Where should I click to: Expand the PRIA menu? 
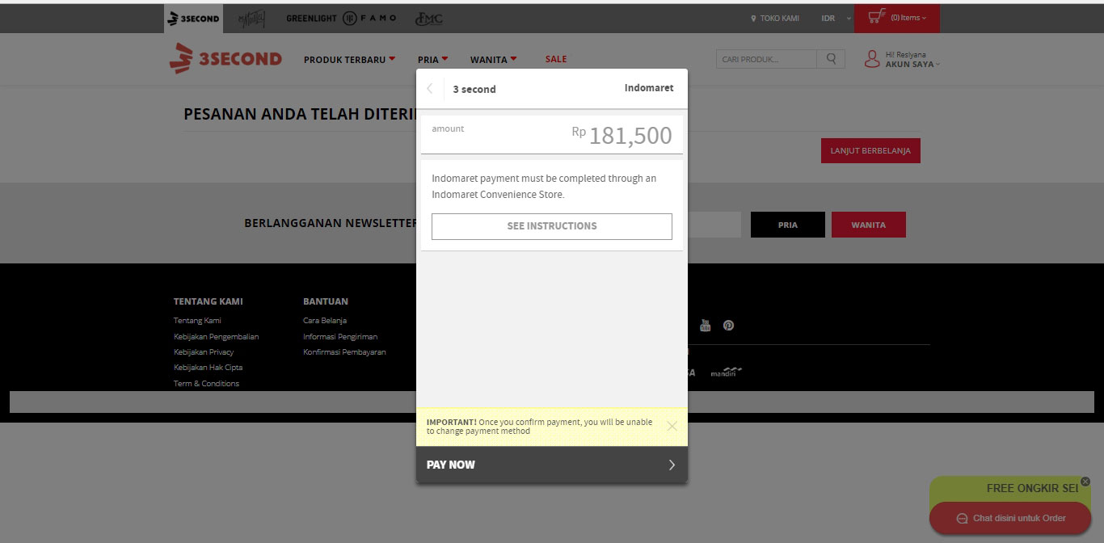432,59
